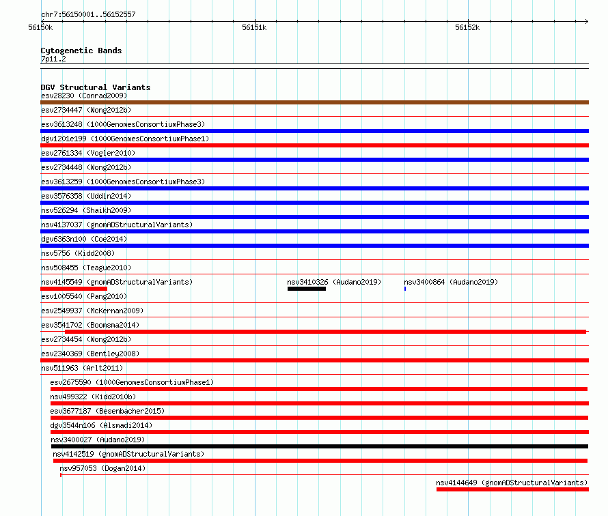Click the short red nsv4145549 bar

point(74,289)
